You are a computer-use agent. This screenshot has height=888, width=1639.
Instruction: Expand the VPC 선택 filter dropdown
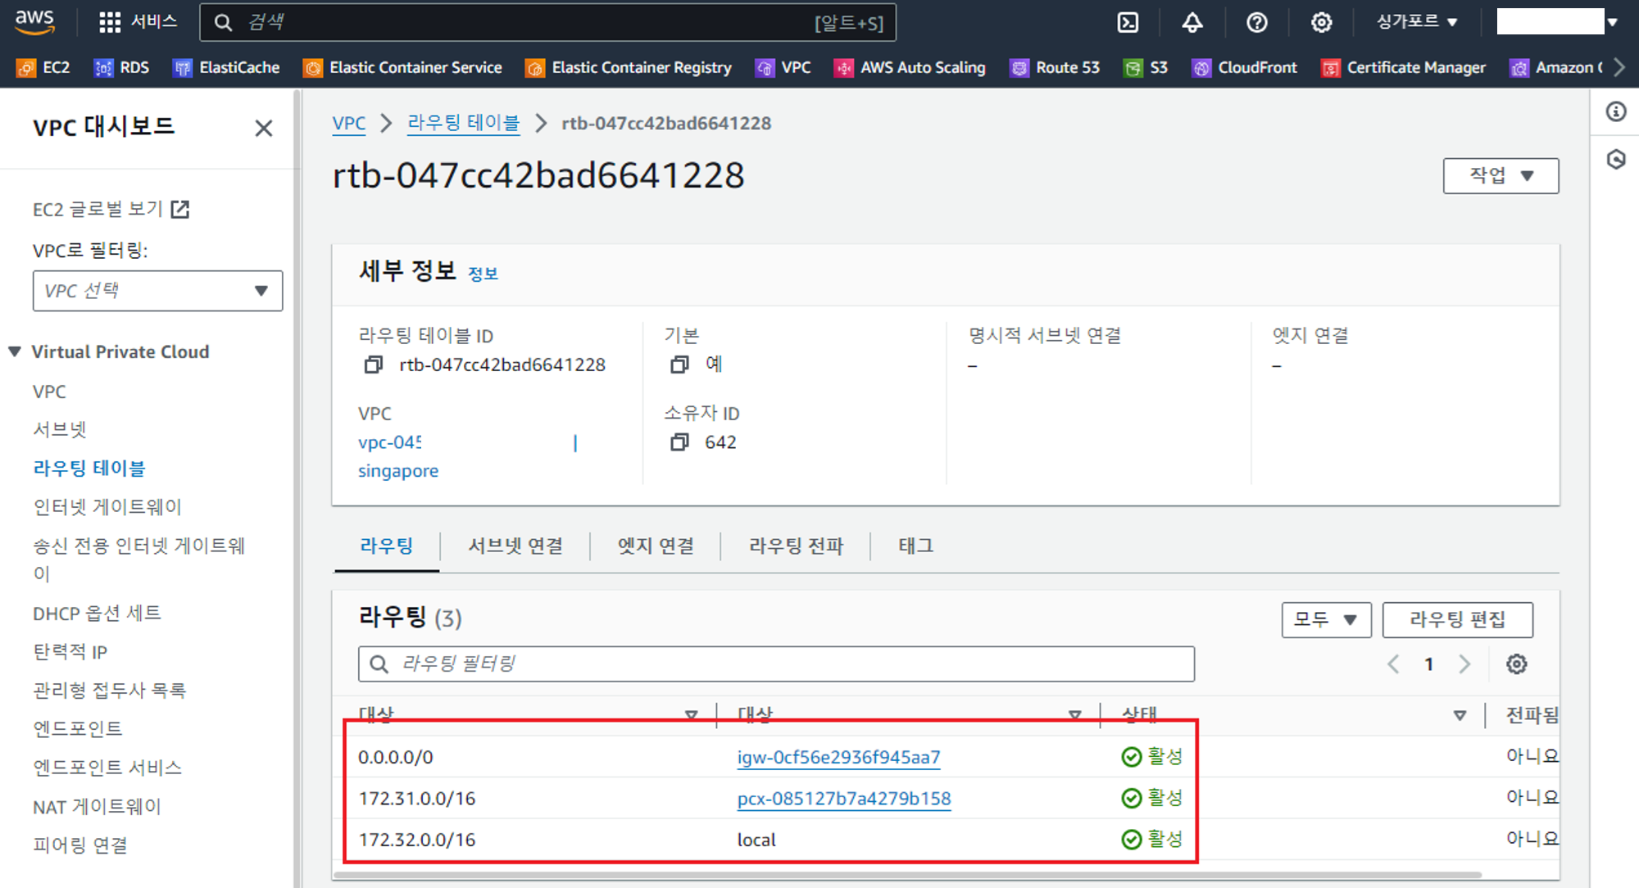coord(157,291)
